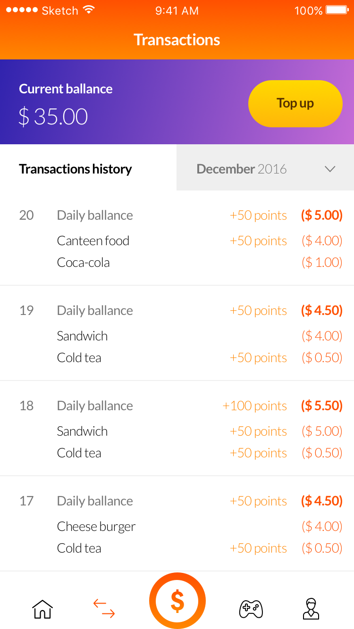
Task: Expand the month chevron dropdown arrow
Action: 330,169
